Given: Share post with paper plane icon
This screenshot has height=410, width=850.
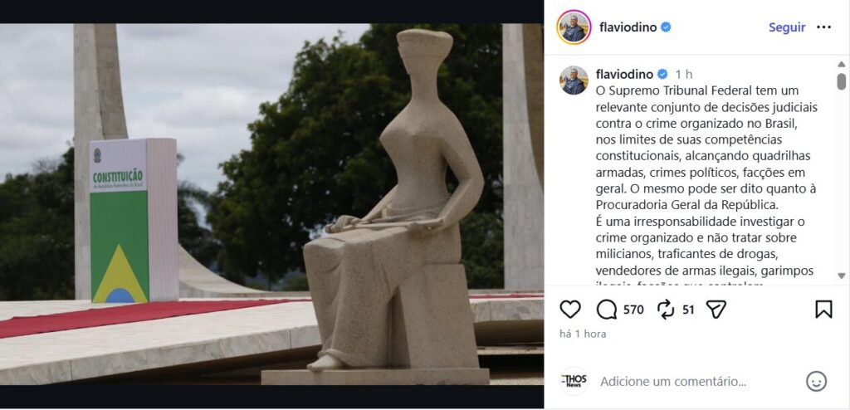Looking at the screenshot, I should pos(716,310).
